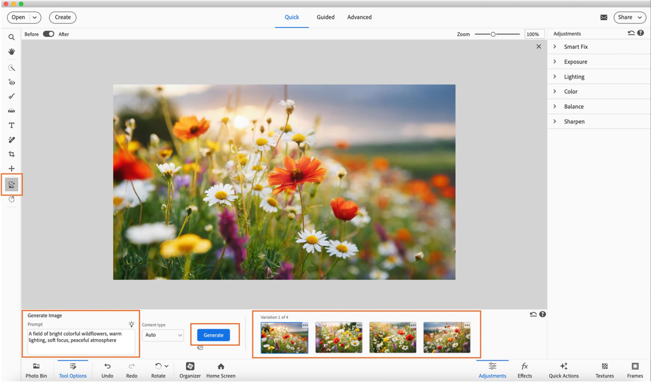This screenshot has height=382, width=651.
Task: Select the Whiten Teeth tool
Action: coord(12,96)
